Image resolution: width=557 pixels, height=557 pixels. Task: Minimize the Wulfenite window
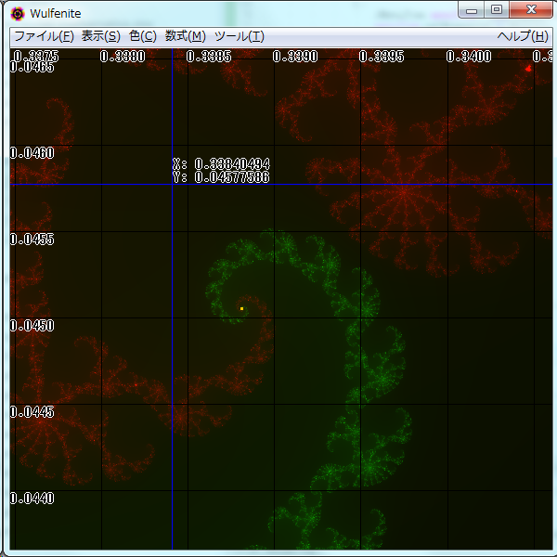(473, 10)
